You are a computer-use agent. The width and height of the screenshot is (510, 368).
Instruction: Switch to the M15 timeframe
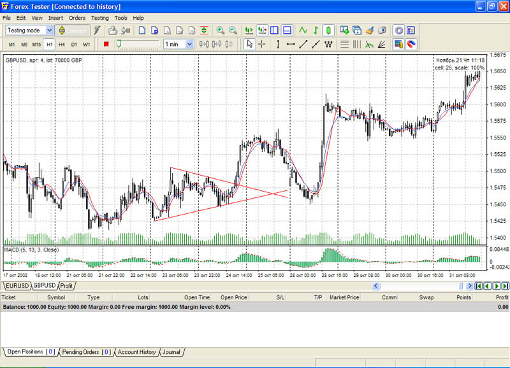[36, 44]
